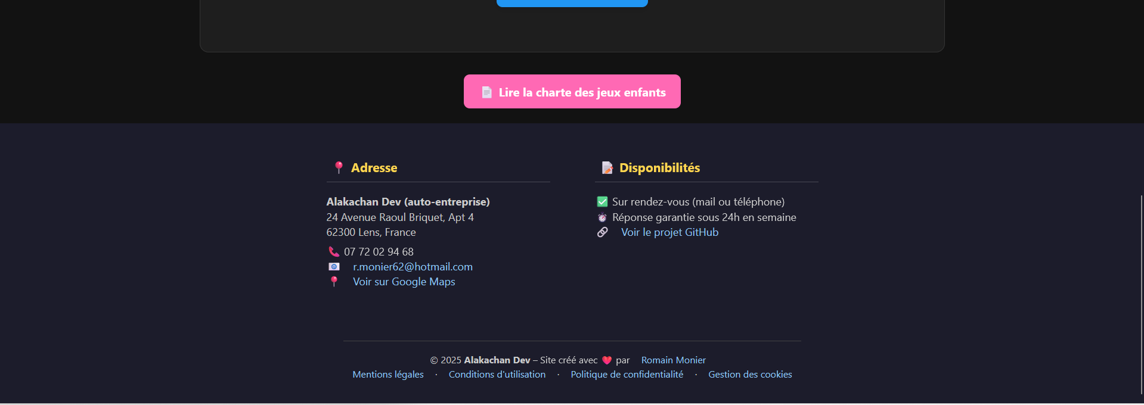Click the alarm clock icon for Réponse garantie

(602, 217)
